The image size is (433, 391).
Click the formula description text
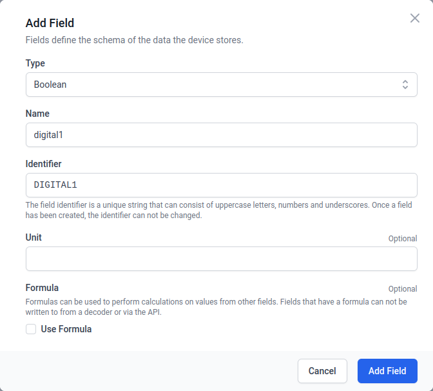pos(216,306)
